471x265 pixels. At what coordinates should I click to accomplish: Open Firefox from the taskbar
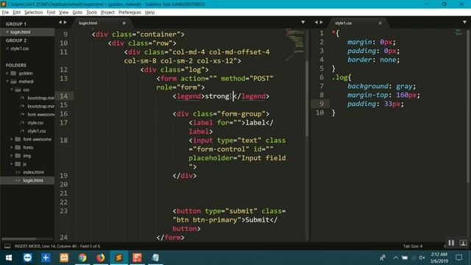click(101, 258)
